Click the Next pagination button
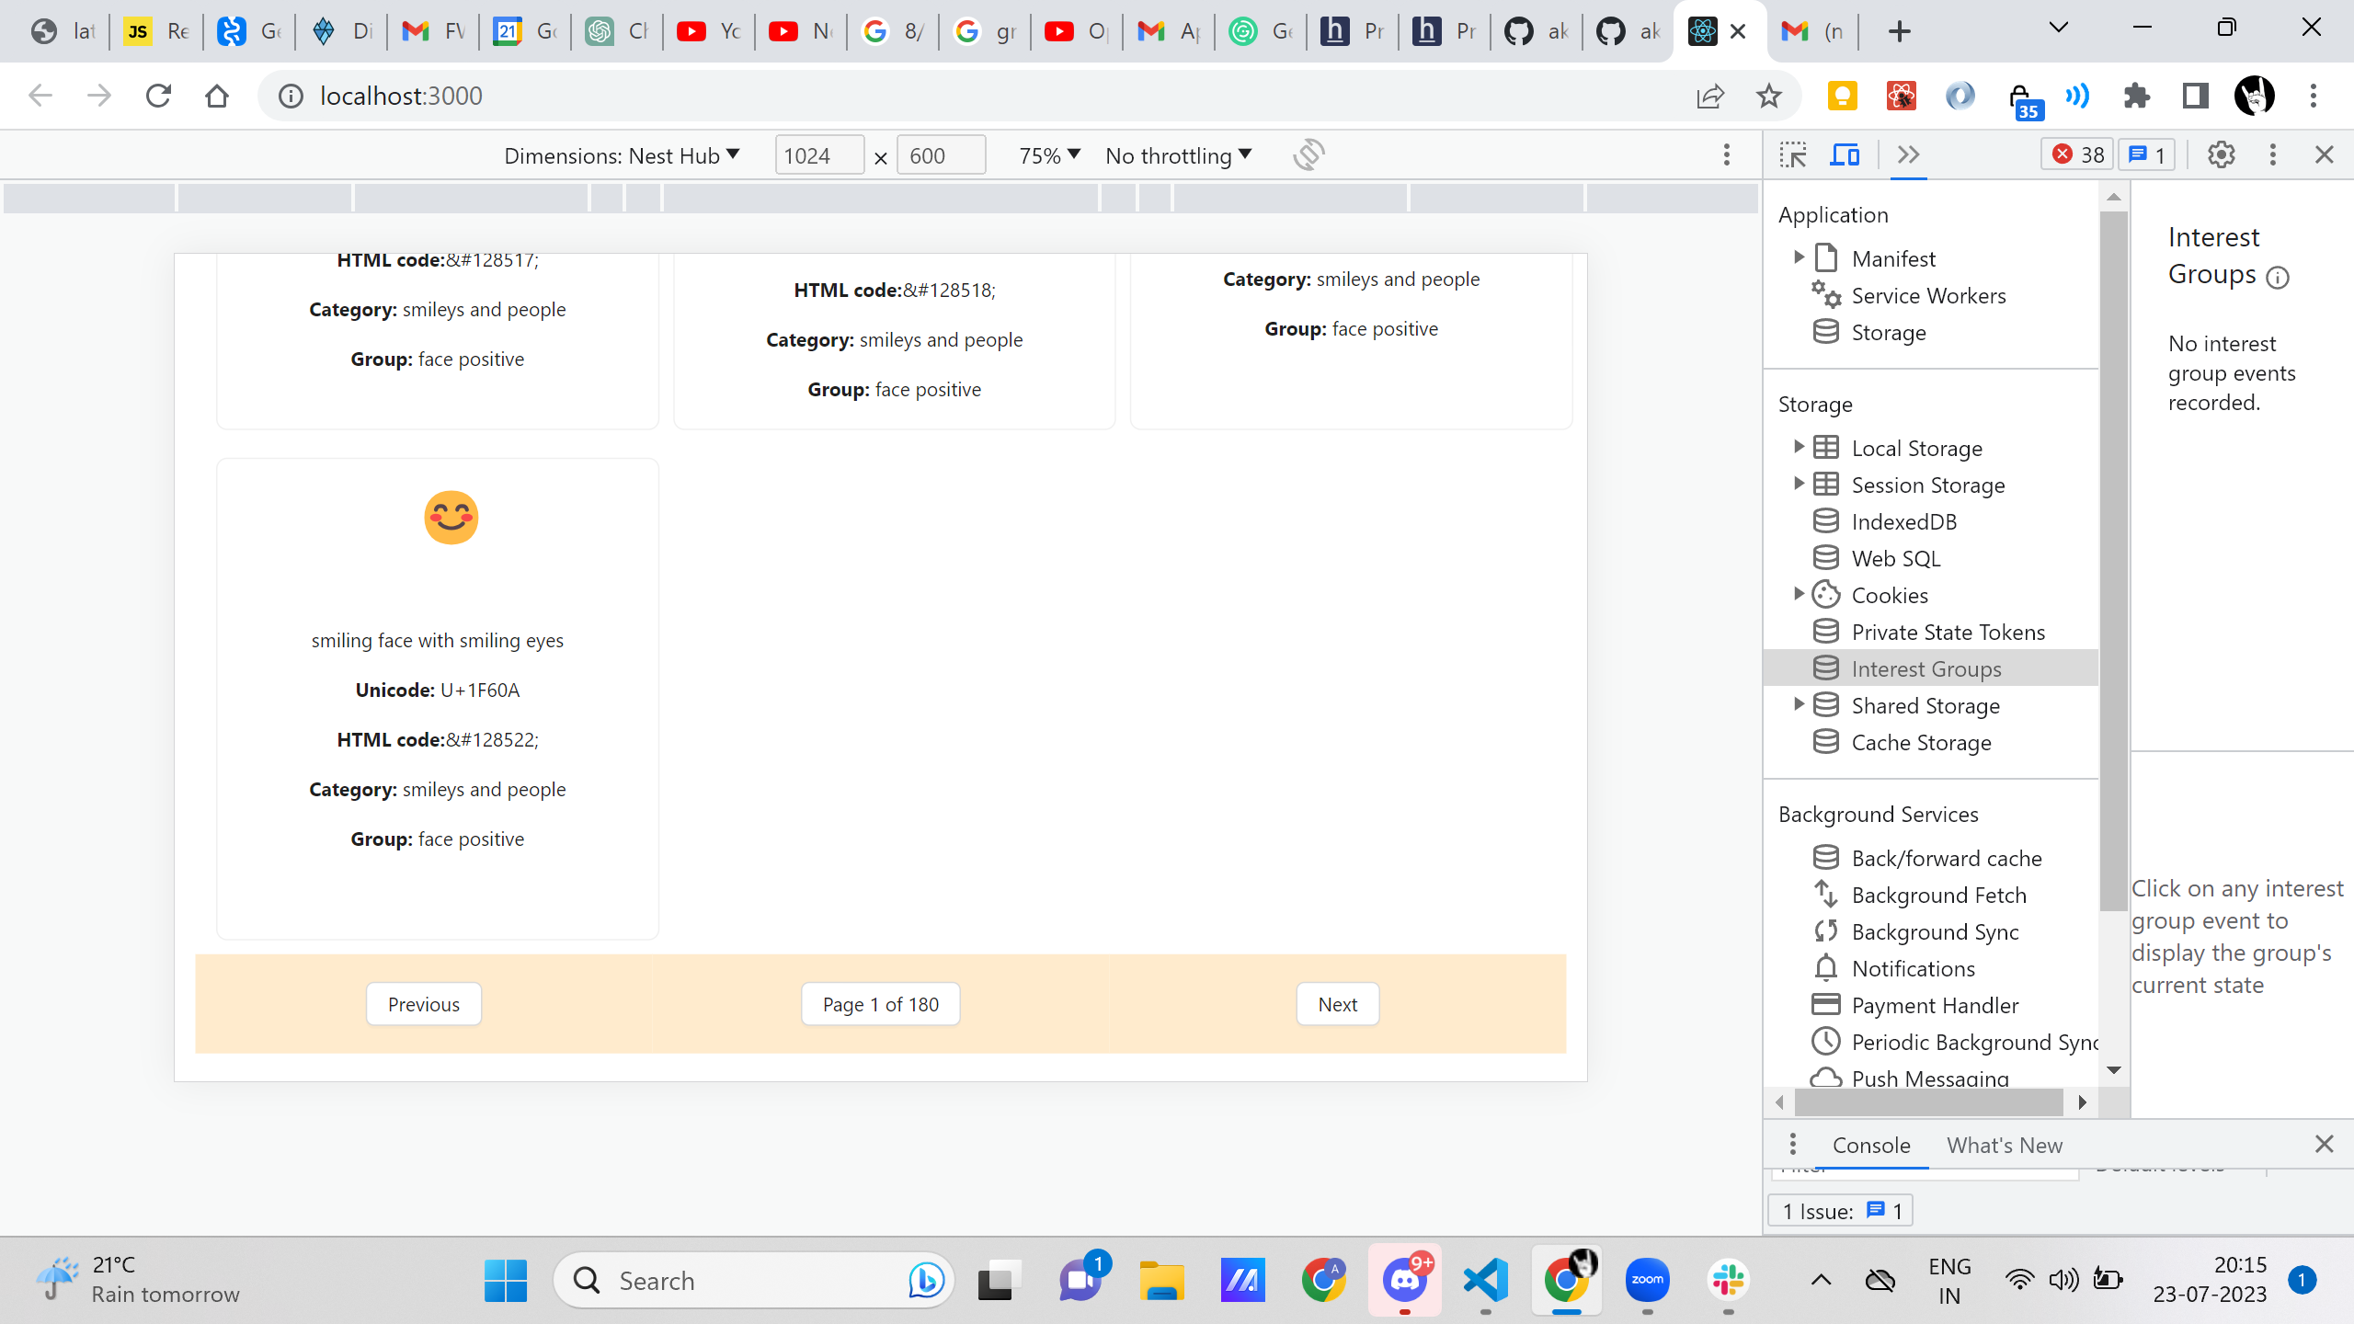 [x=1337, y=1004]
